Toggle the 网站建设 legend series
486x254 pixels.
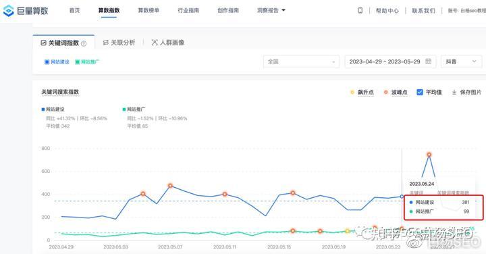53,109
